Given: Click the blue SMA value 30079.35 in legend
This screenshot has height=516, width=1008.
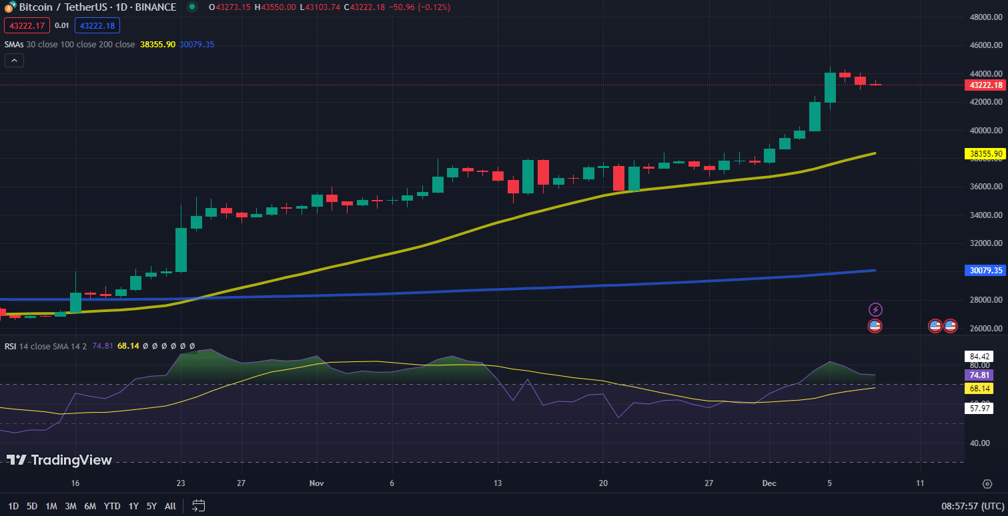Looking at the screenshot, I should [x=197, y=44].
